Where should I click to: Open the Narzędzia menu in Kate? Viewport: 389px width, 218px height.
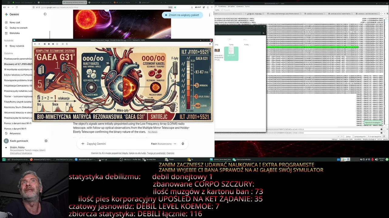click(231, 6)
